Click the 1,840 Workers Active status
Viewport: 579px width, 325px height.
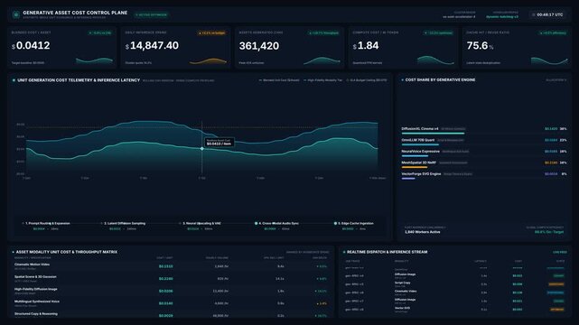(x=423, y=232)
